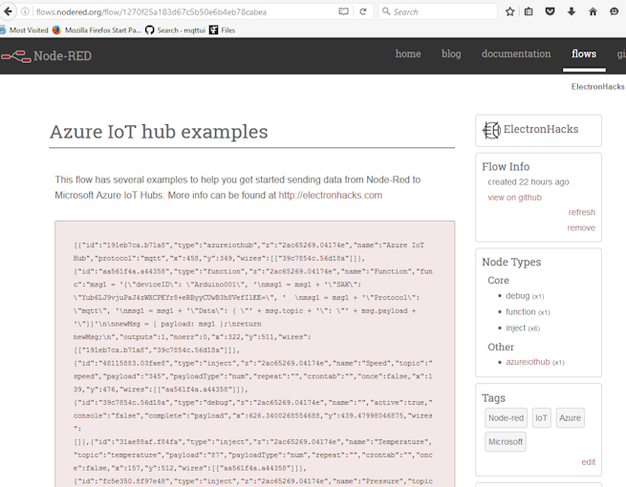
Task: Click inside the flow JSON code block
Action: pyautogui.click(x=255, y=353)
